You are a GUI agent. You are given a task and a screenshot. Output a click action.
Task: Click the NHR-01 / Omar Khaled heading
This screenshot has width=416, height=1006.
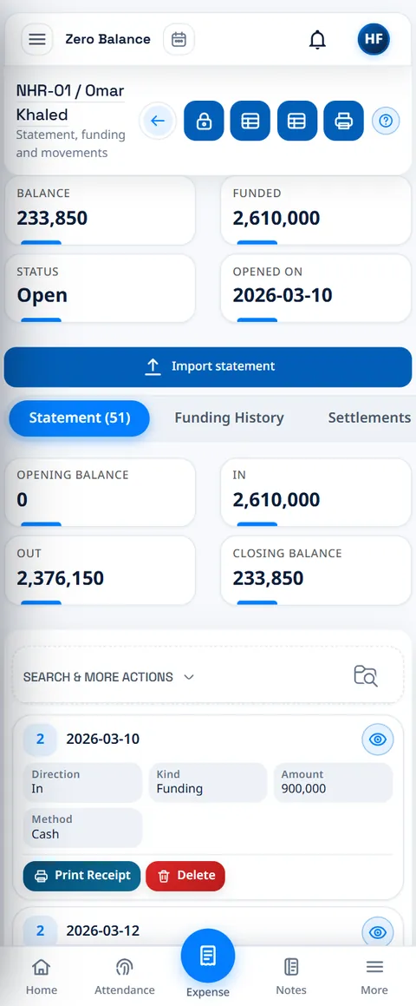(70, 102)
